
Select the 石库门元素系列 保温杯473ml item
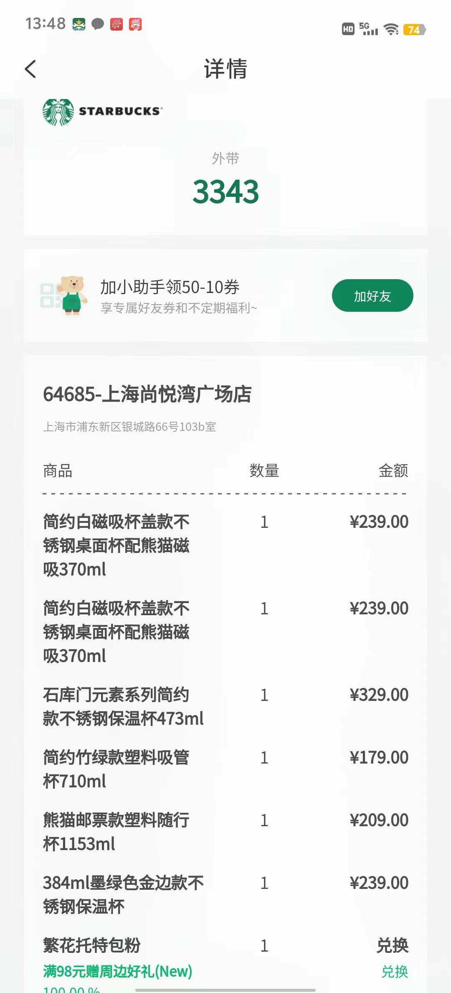(x=225, y=707)
